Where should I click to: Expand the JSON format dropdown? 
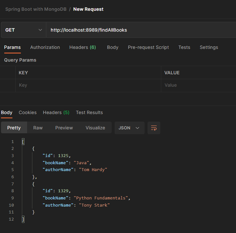129,128
